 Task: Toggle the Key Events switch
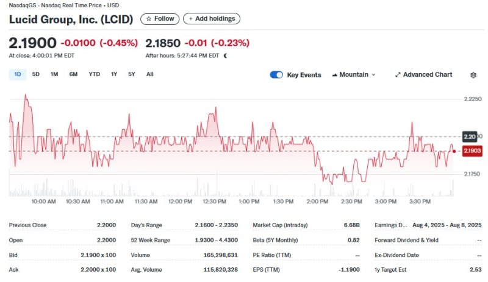click(x=276, y=75)
